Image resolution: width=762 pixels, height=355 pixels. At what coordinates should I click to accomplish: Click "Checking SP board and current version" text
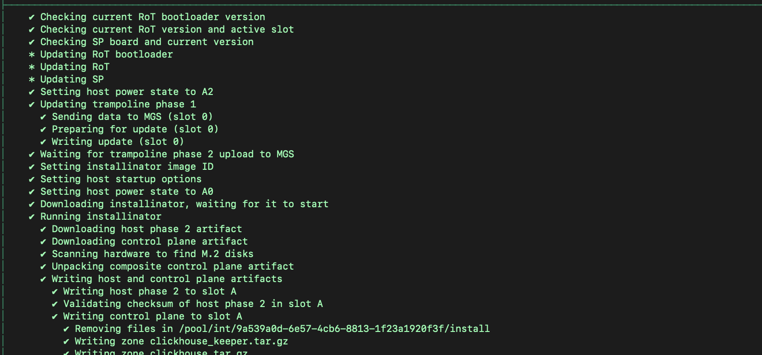(147, 42)
